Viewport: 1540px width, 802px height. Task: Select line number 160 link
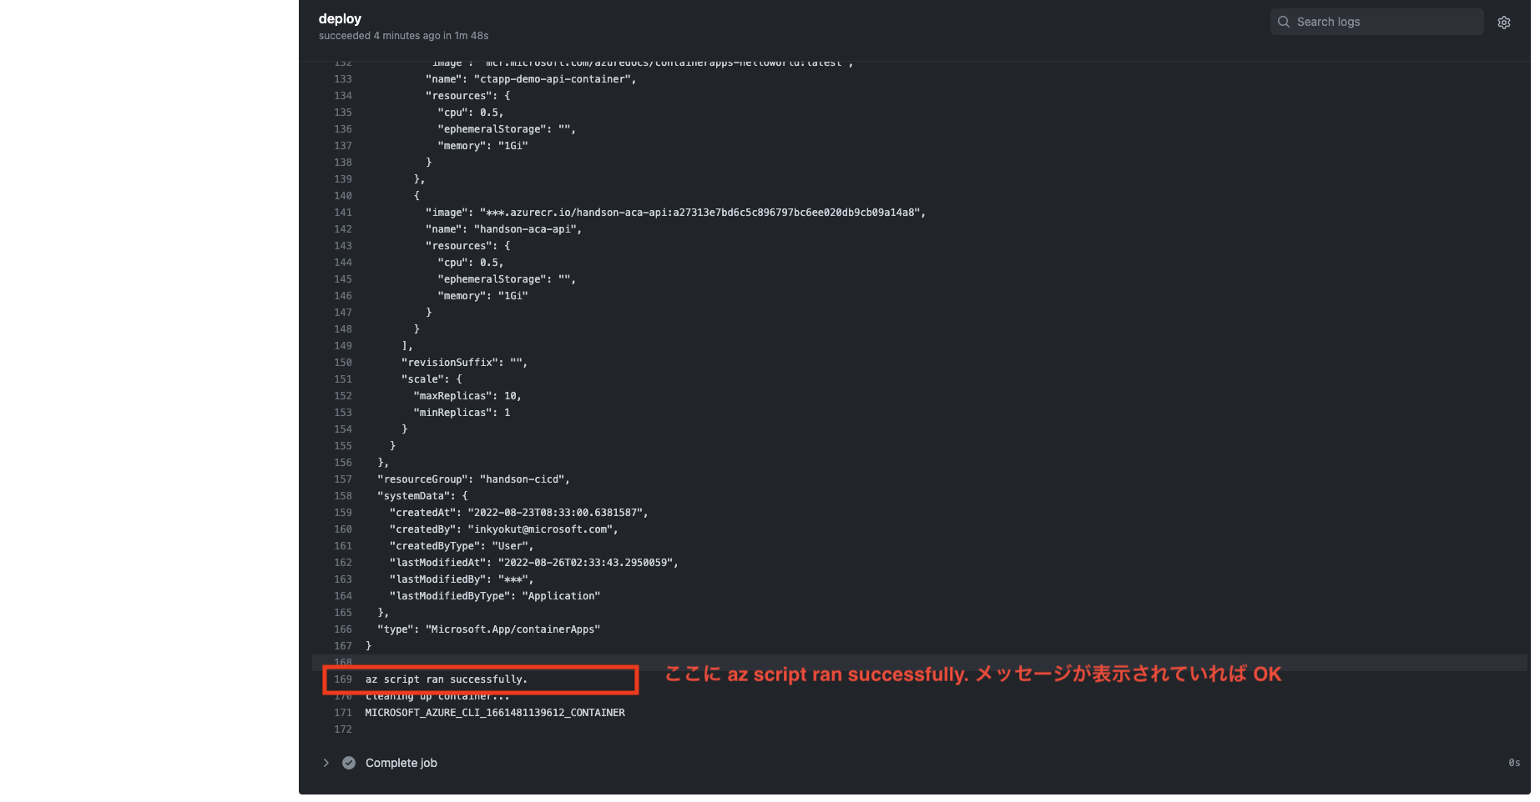pos(343,529)
